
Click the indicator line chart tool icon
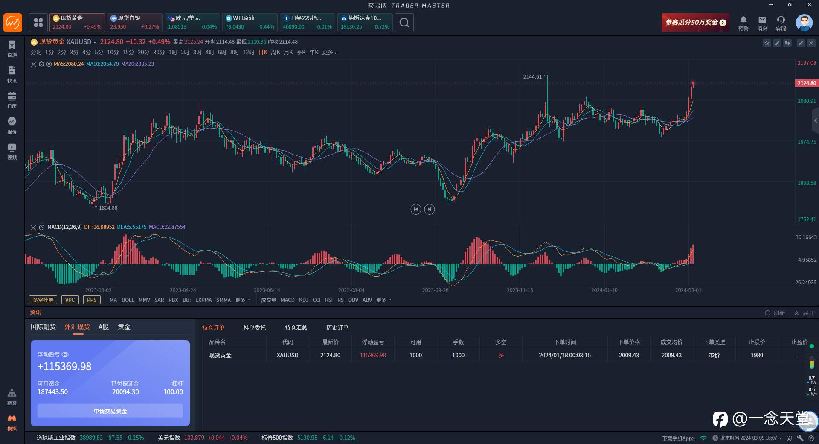tap(767, 43)
